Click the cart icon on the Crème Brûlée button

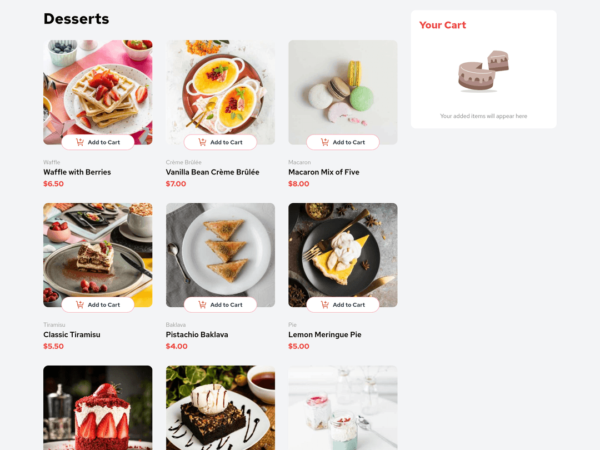point(202,142)
